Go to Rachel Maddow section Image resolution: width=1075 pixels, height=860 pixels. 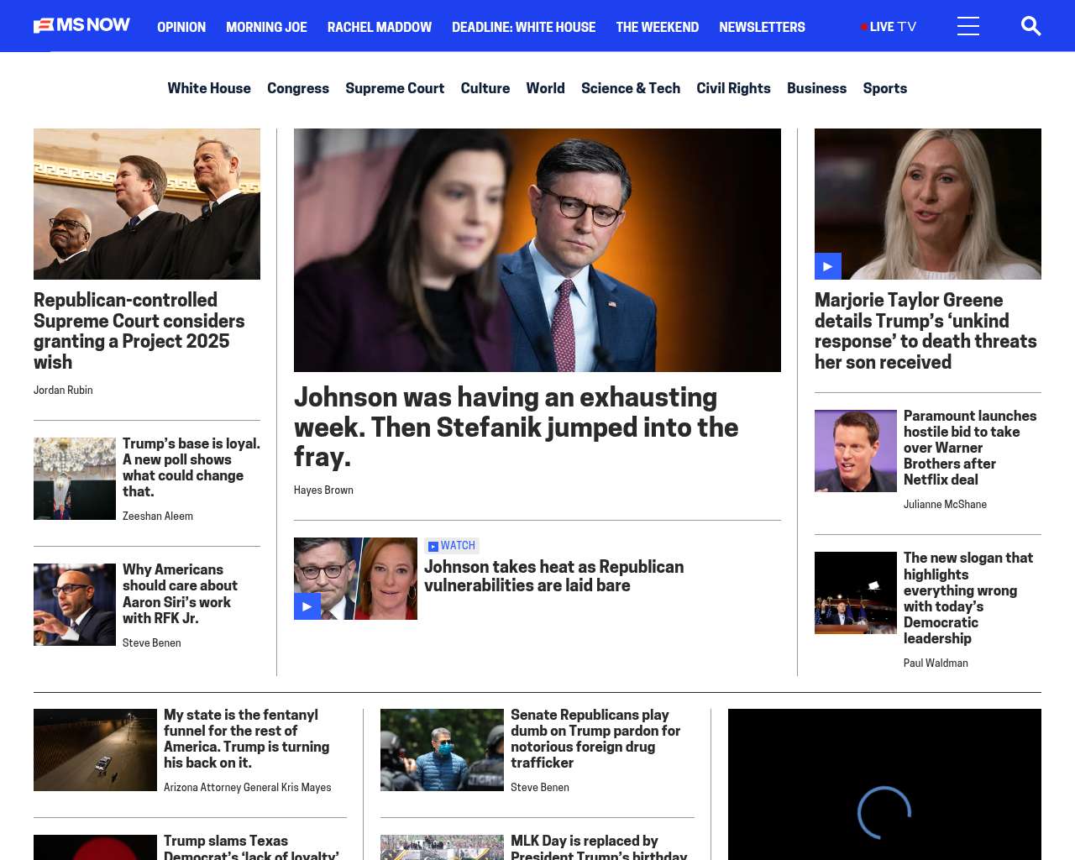coord(379,27)
